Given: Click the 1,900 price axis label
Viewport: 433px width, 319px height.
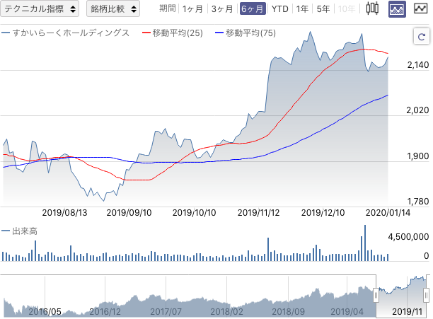Looking at the screenshot, I should pos(418,156).
